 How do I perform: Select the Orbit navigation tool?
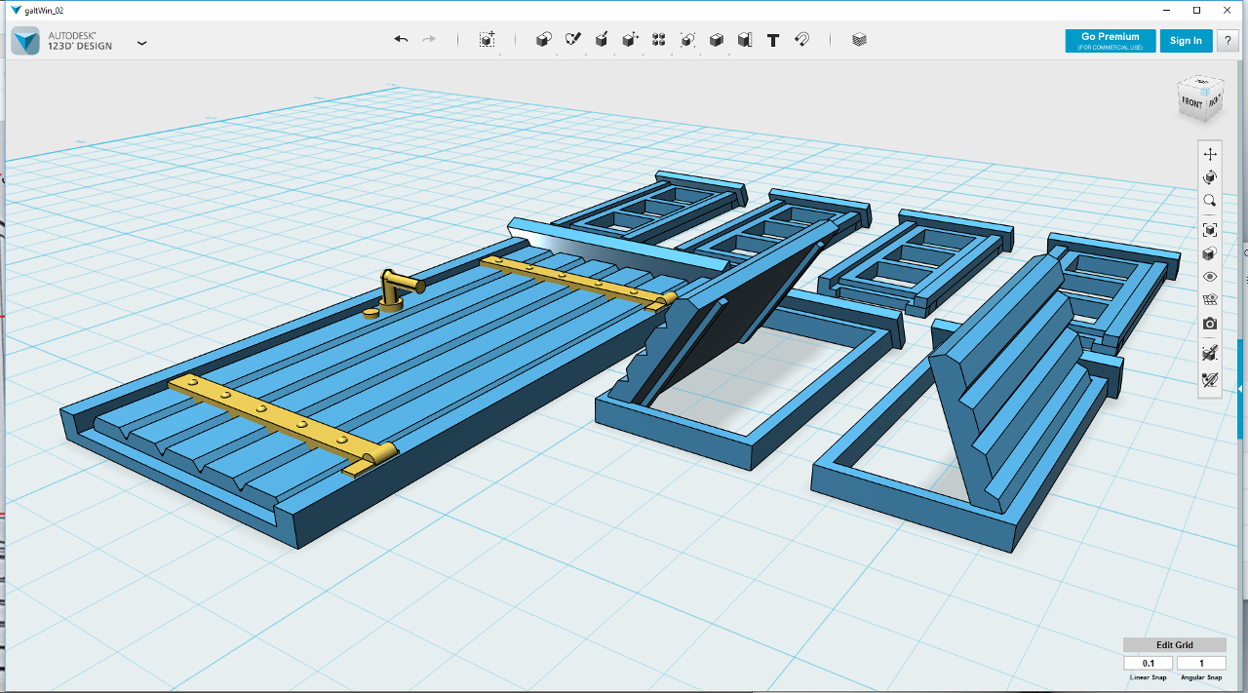(1210, 177)
